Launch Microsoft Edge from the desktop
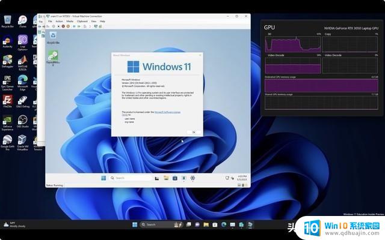Image resolution: width=385 pixels, height=240 pixels. pyautogui.click(x=23, y=81)
